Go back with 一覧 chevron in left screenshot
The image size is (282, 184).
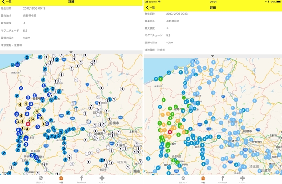(7, 2)
